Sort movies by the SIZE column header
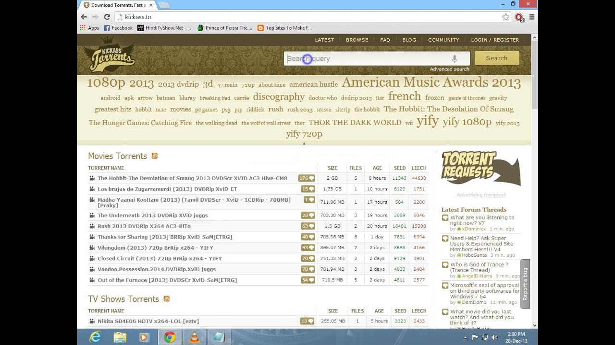 (332, 168)
